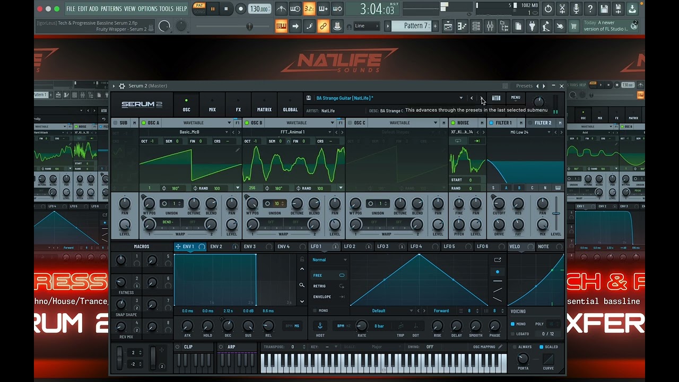Click the Serum preset save floppy icon

tap(309, 98)
